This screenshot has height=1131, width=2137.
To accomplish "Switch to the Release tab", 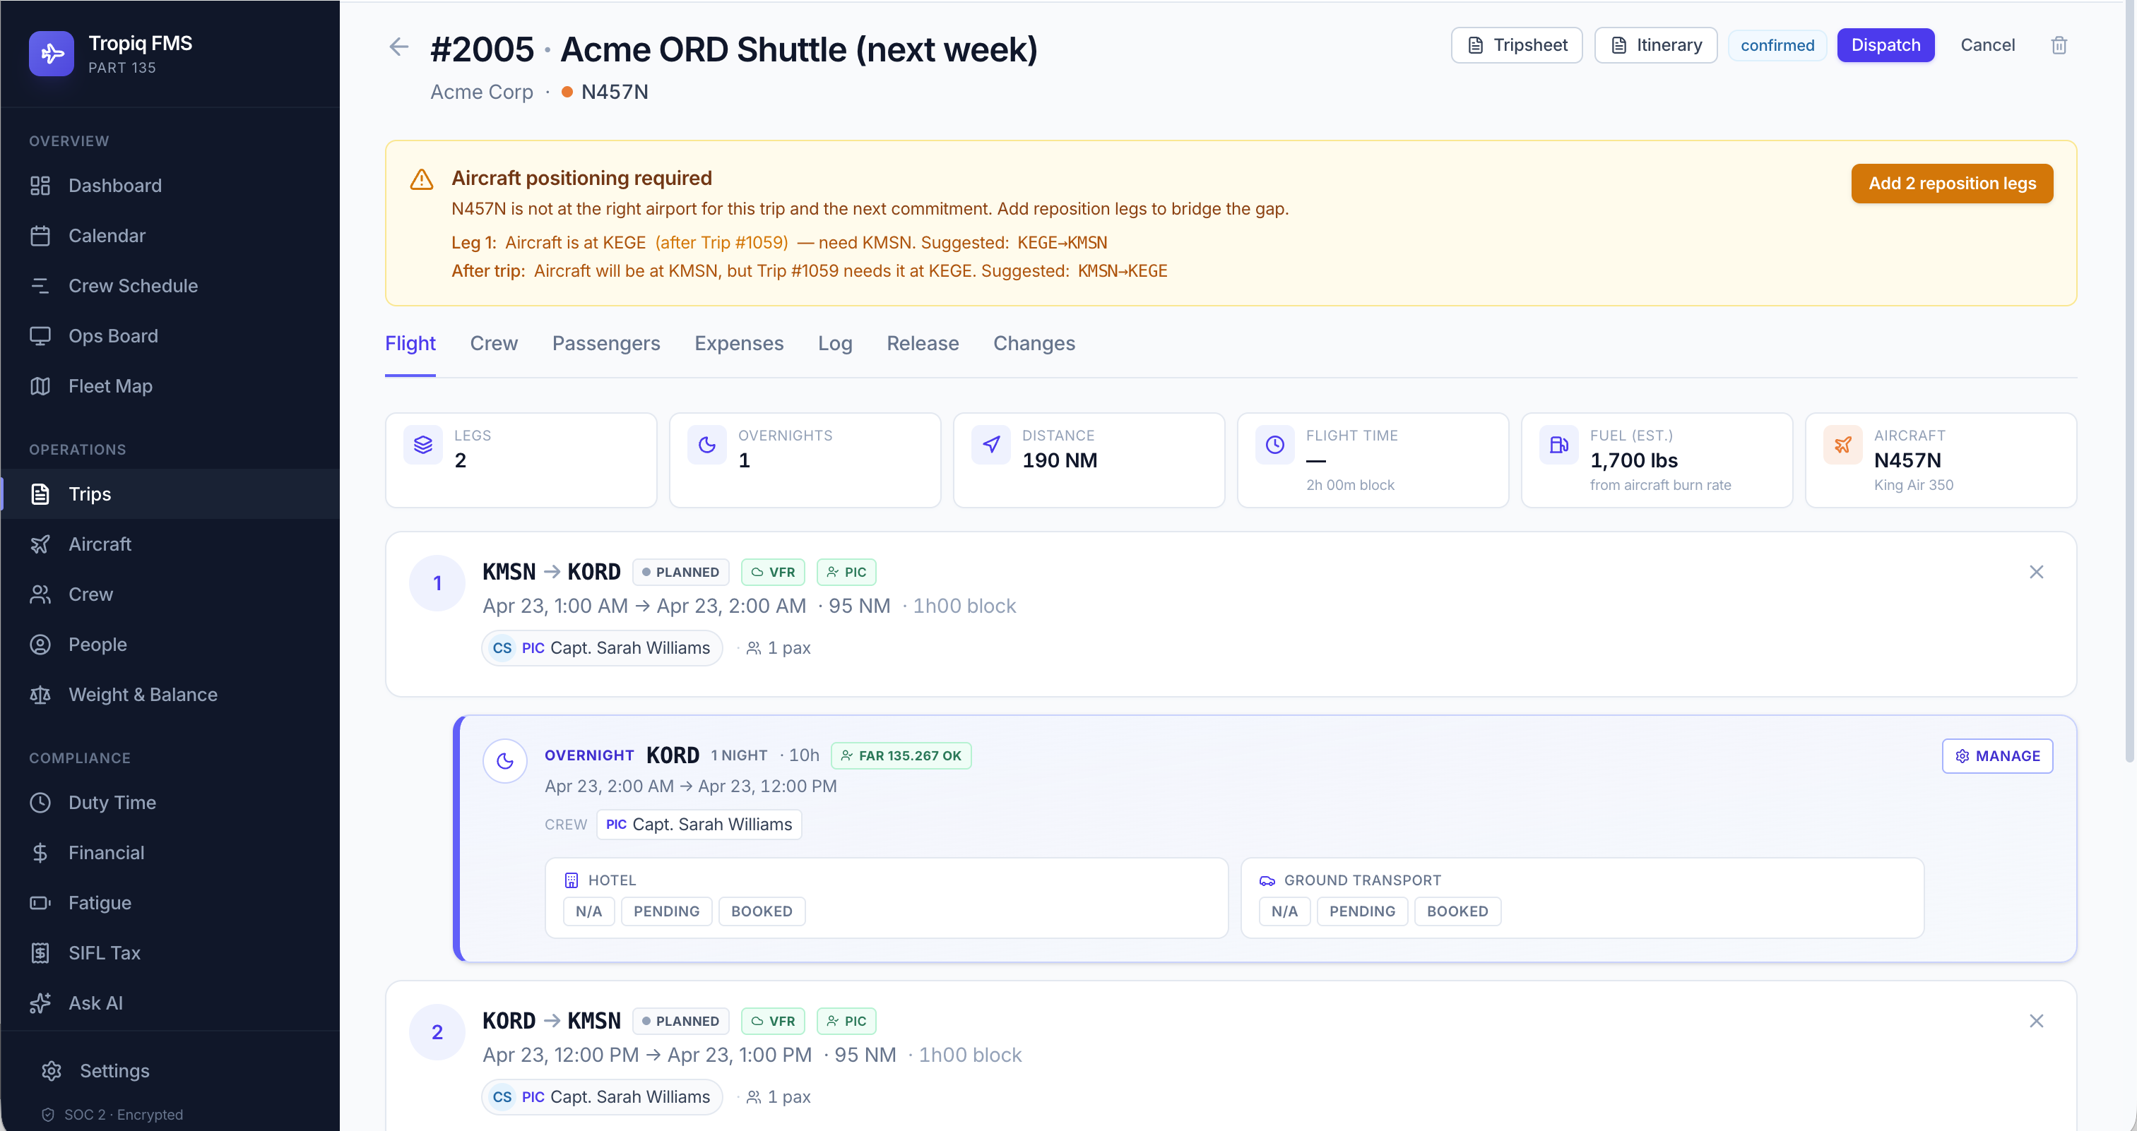I will 923,343.
